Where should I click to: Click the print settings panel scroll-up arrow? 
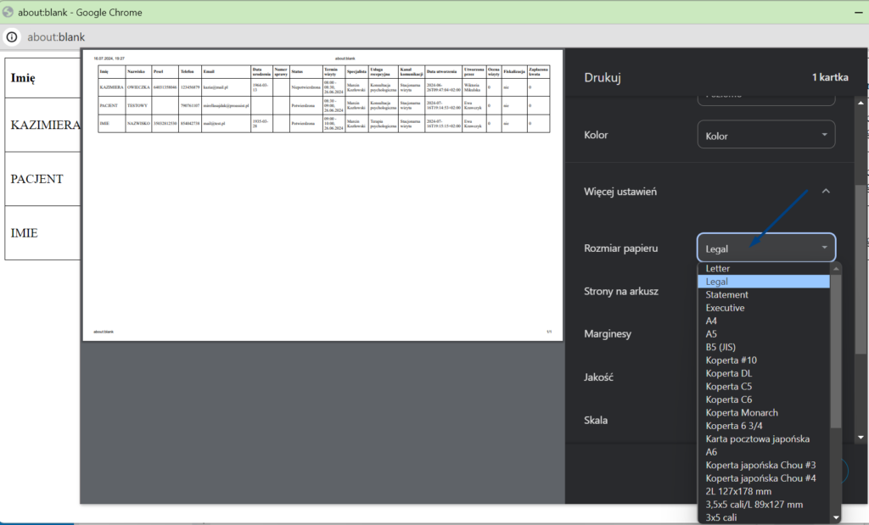point(861,103)
